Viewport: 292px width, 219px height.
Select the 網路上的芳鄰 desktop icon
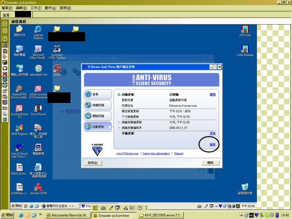point(19,70)
